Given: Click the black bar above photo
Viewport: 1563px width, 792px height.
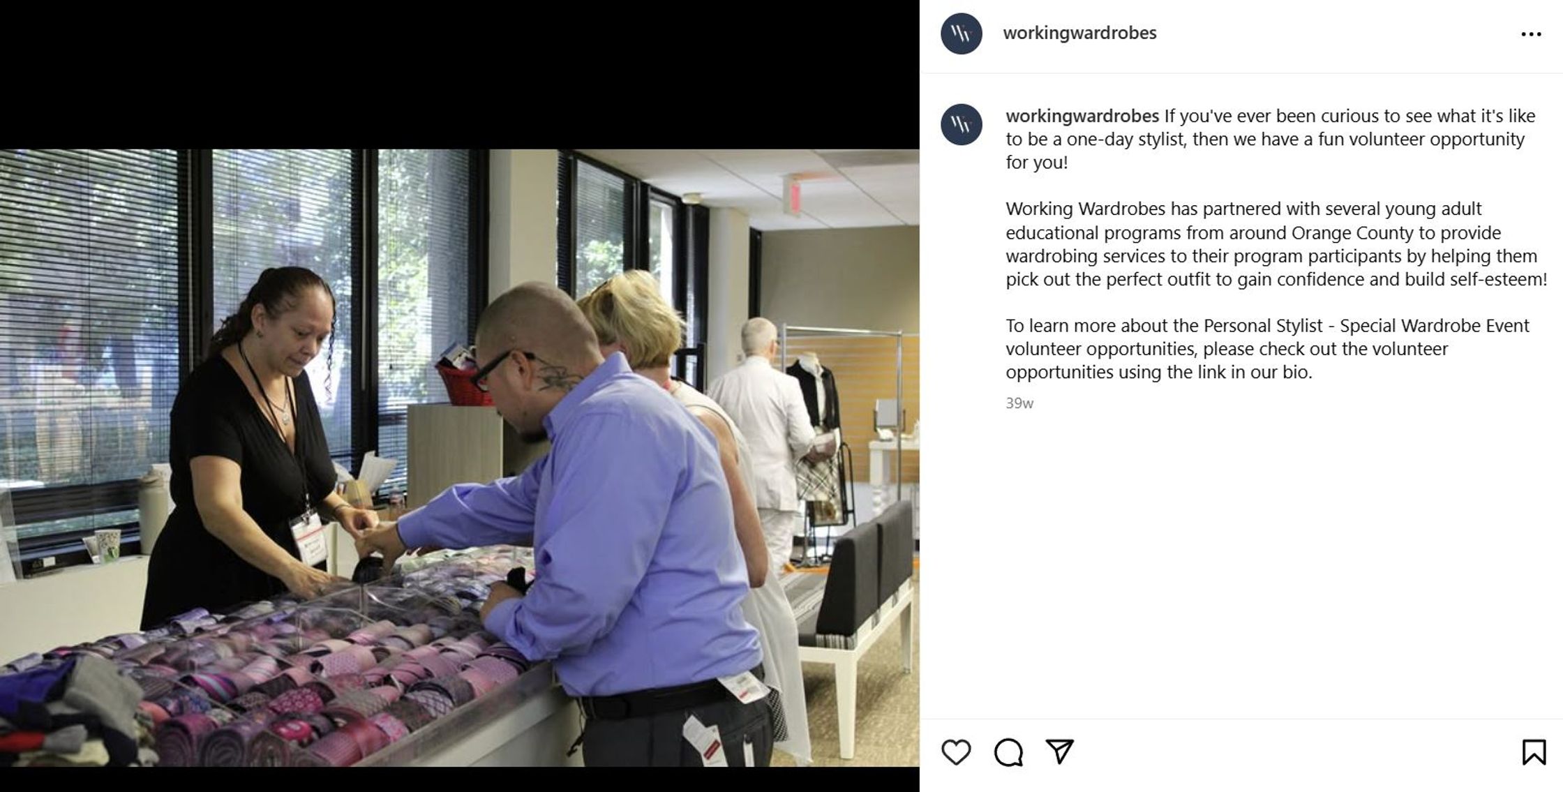Looking at the screenshot, I should click(x=460, y=75).
